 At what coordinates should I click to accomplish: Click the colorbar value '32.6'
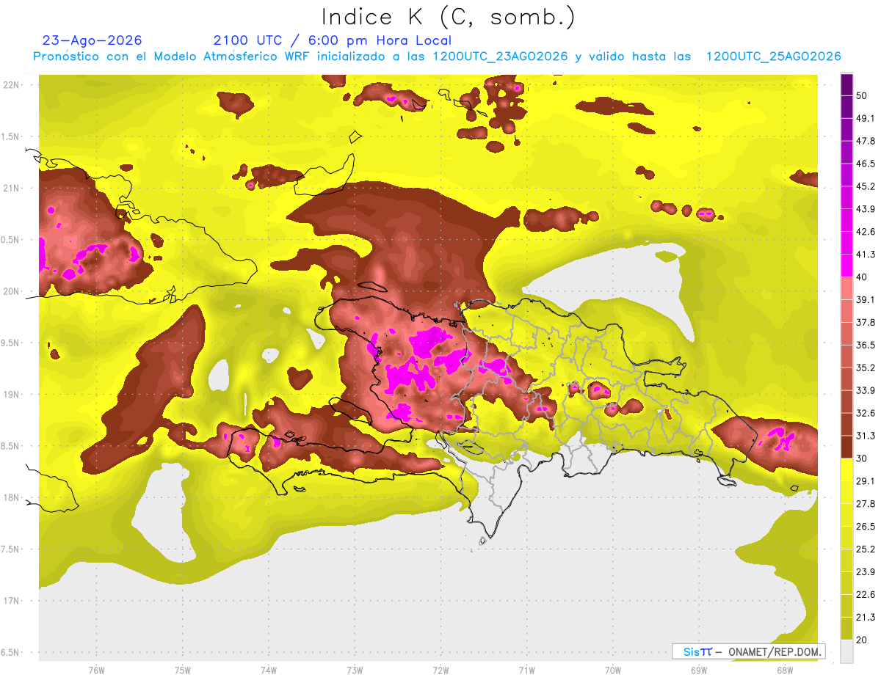coord(866,413)
